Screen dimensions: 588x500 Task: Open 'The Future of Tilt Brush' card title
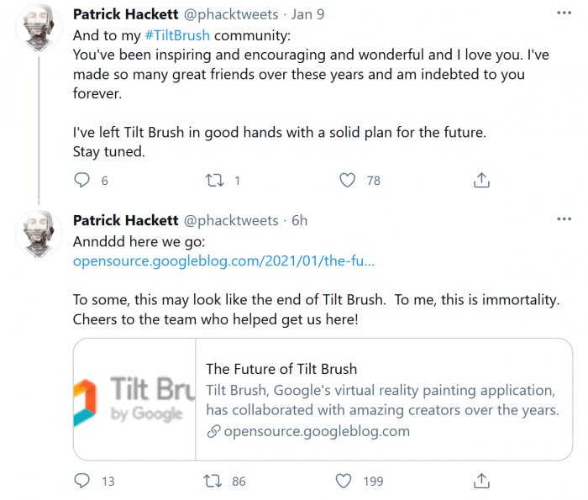(281, 369)
